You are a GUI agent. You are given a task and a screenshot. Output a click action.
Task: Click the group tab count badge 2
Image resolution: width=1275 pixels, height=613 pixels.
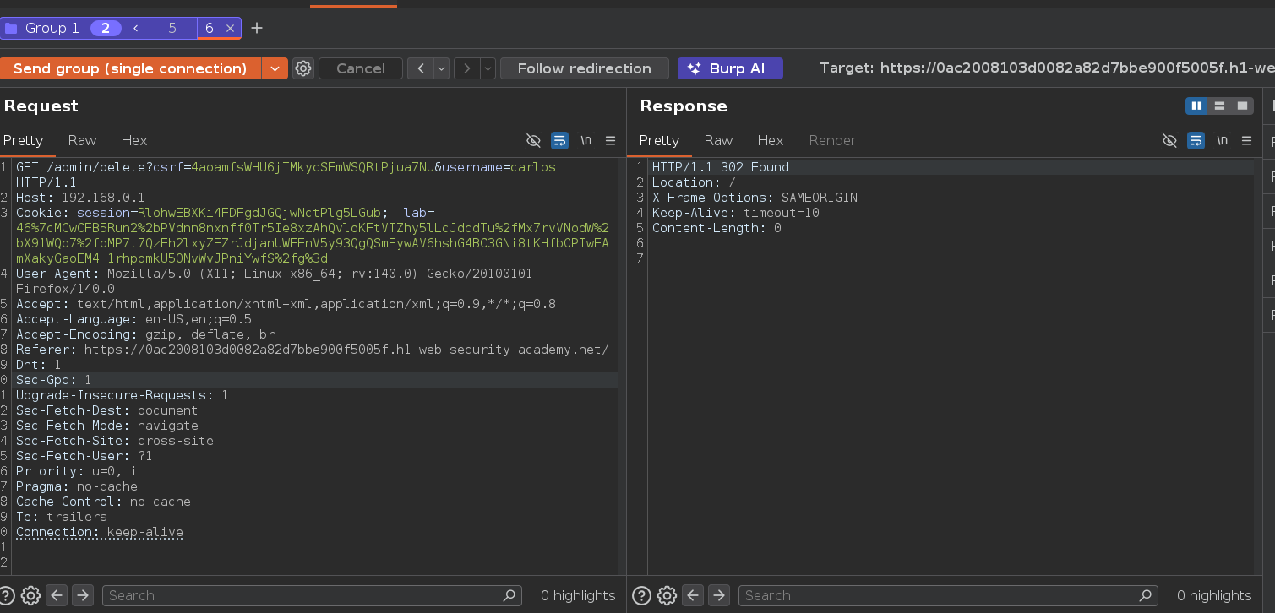coord(106,28)
